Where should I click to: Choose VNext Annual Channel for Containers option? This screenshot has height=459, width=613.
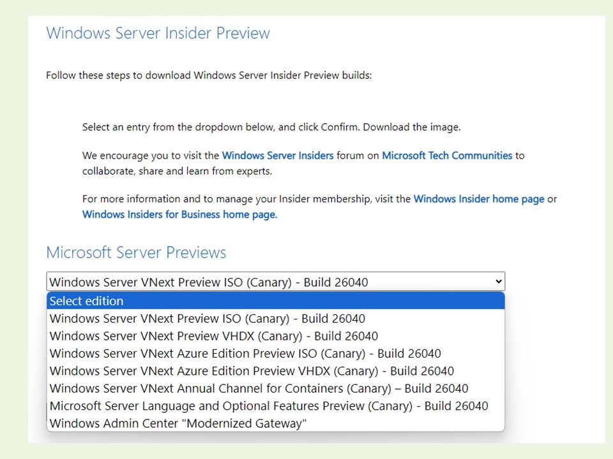tap(276, 388)
